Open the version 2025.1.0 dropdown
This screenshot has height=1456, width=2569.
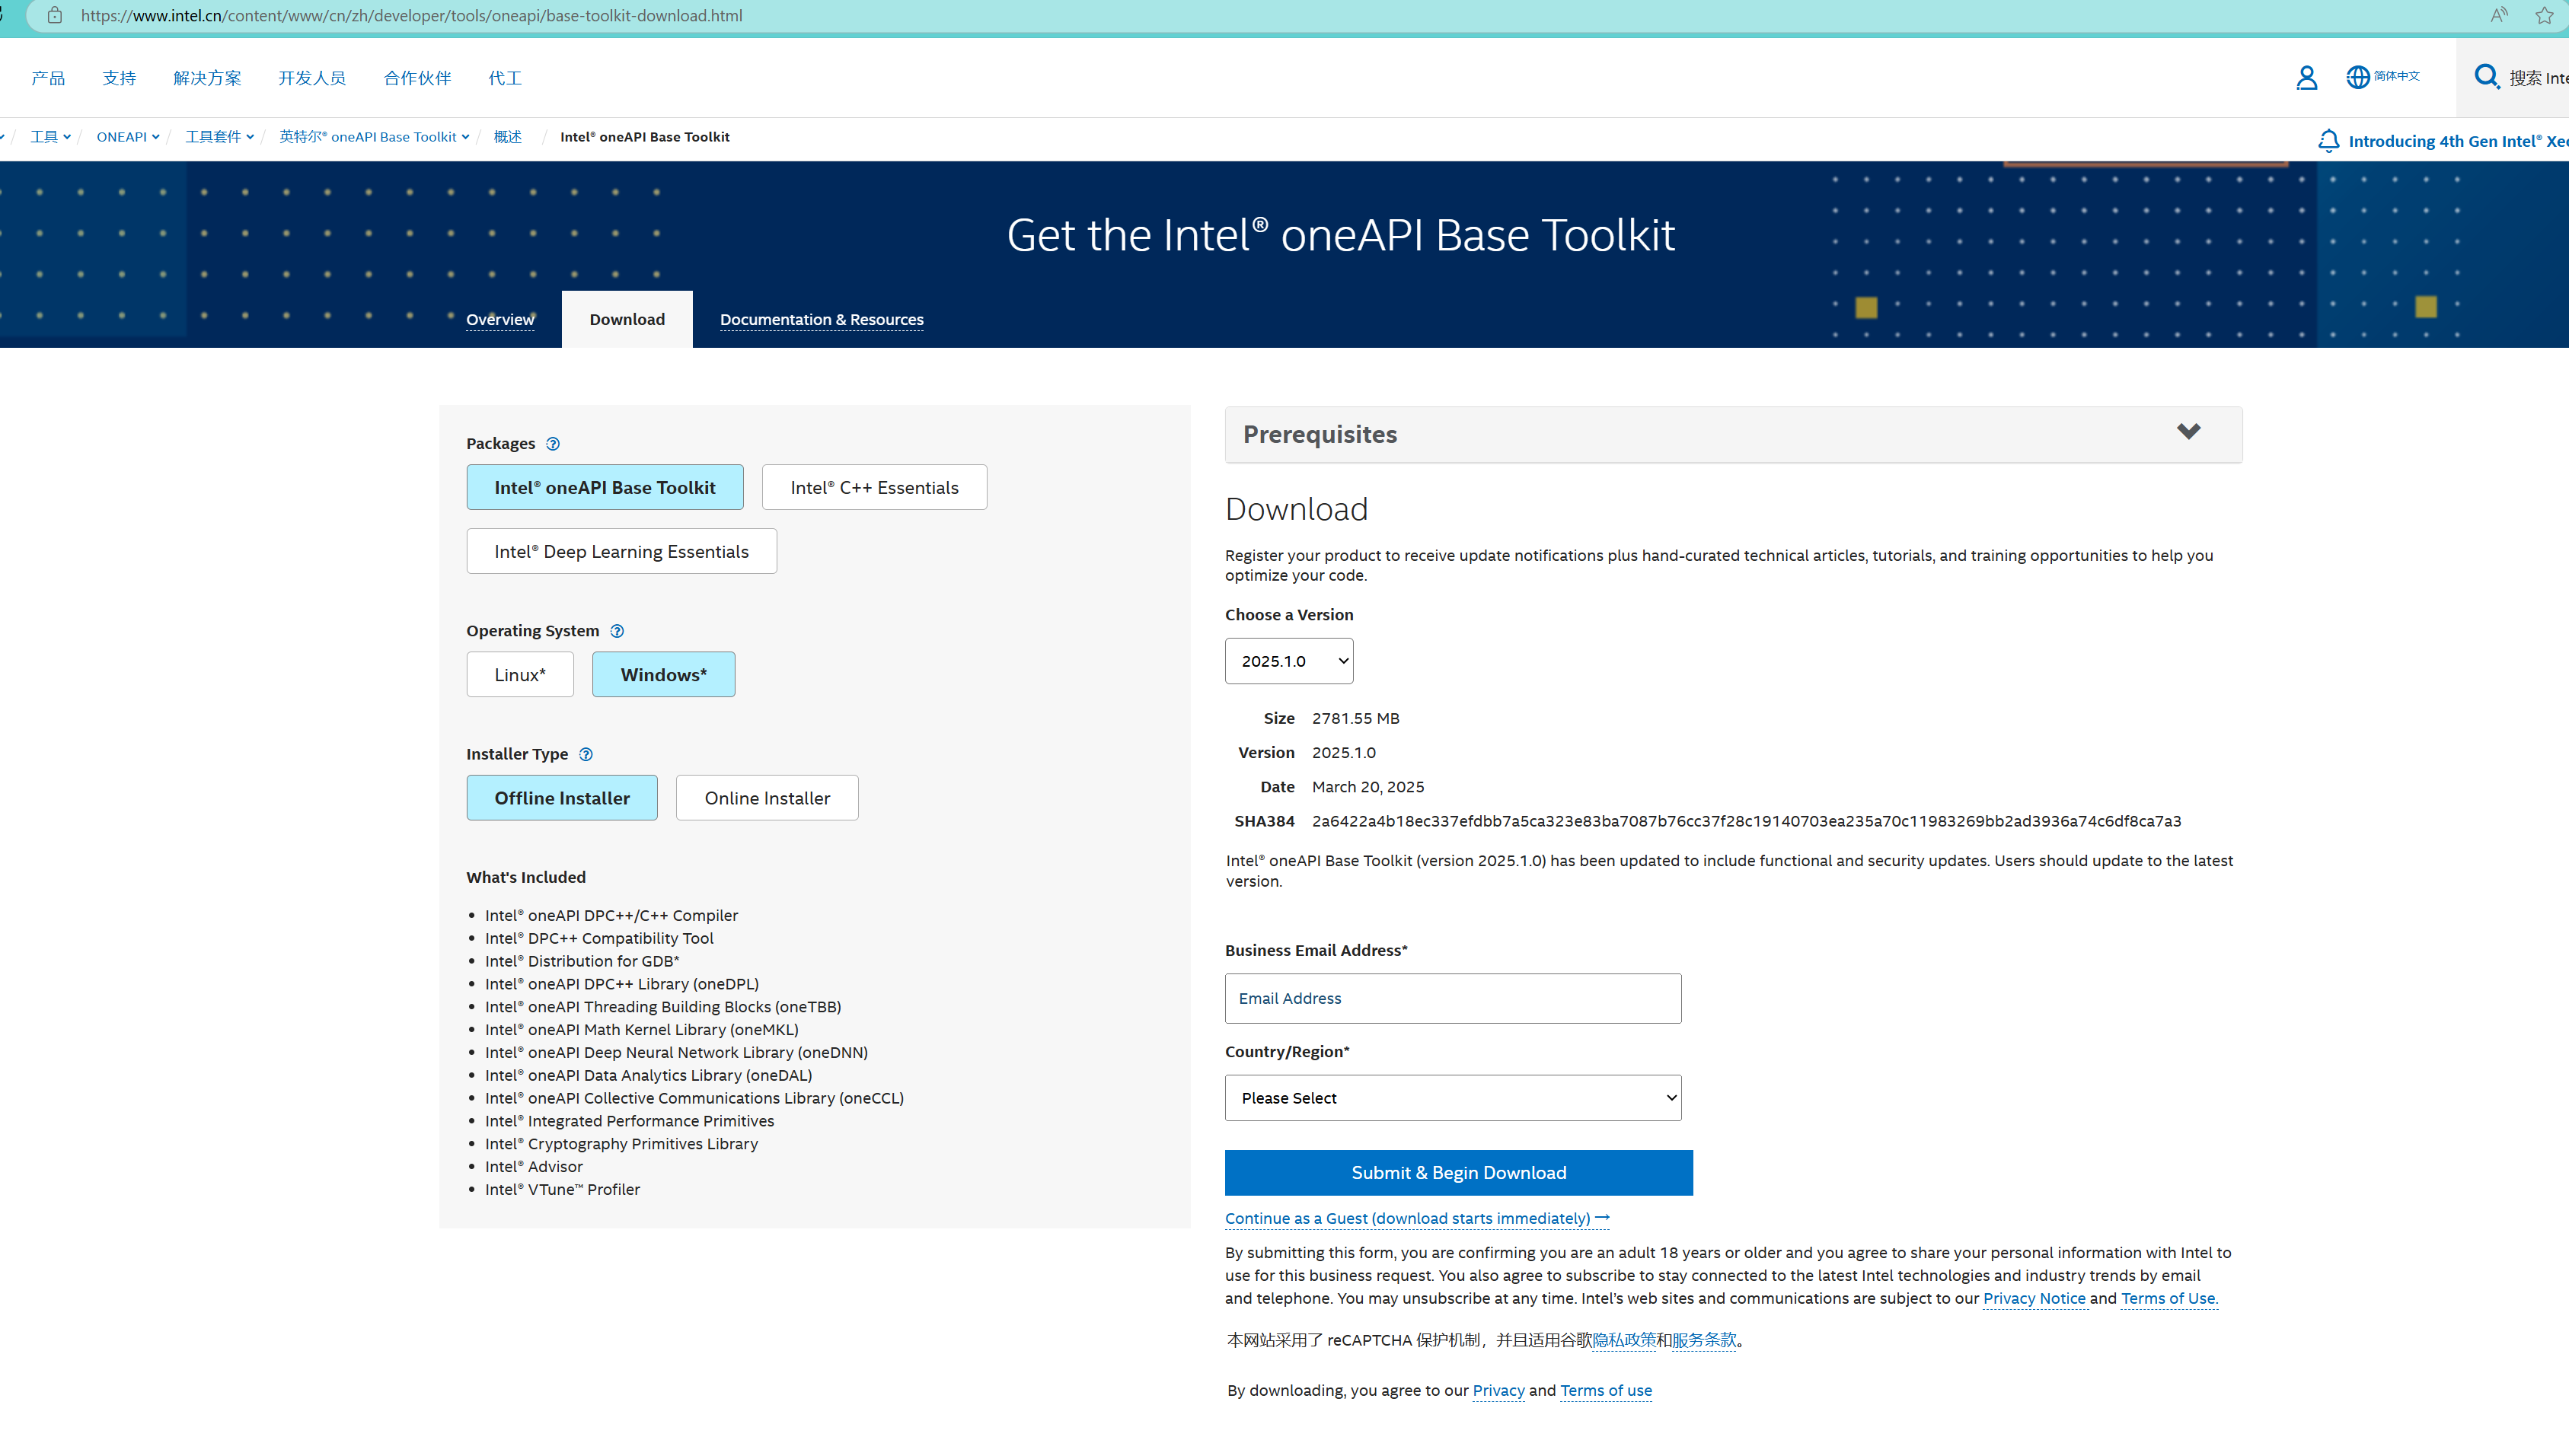(x=1288, y=661)
